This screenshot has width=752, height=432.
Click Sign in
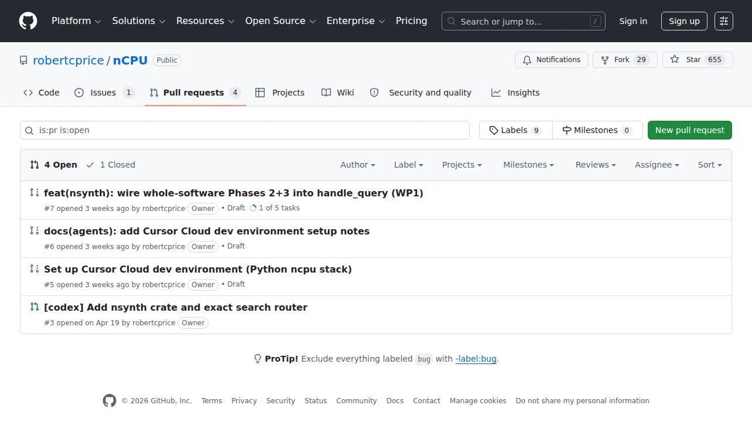[633, 21]
